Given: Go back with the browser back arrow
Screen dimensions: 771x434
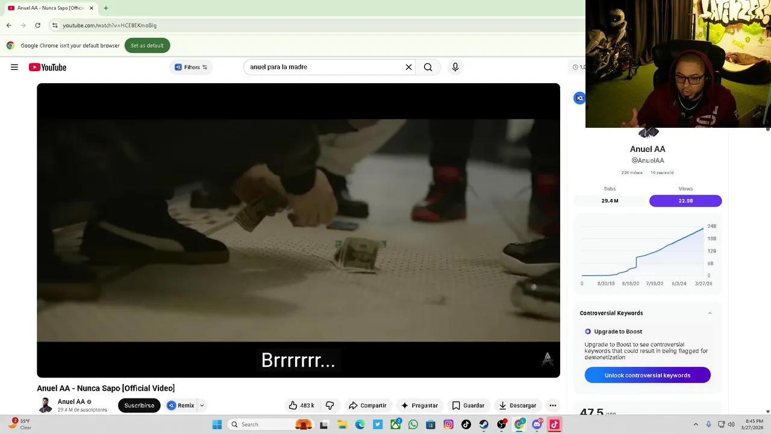Looking at the screenshot, I should coord(8,25).
